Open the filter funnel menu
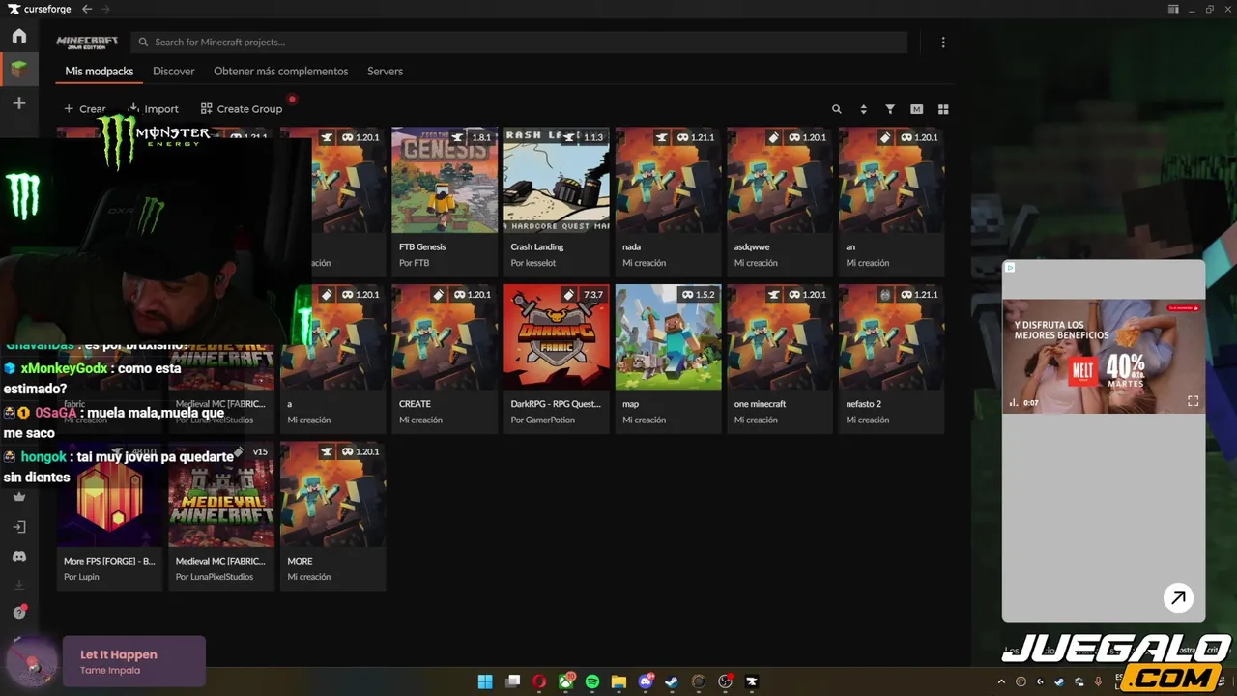 (890, 109)
